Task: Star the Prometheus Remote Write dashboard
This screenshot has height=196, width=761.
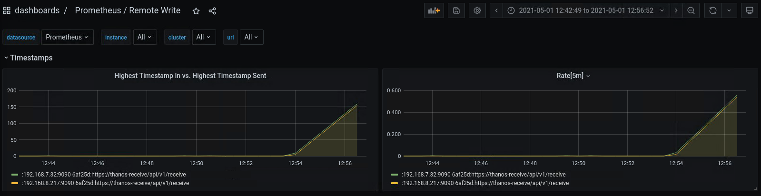Action: point(196,11)
